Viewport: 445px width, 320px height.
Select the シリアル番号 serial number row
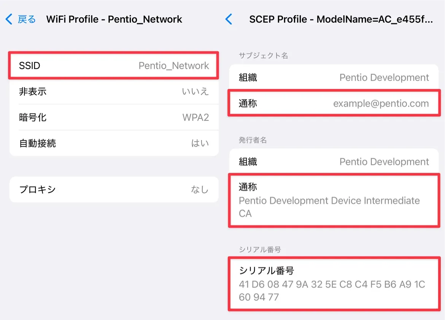334,284
